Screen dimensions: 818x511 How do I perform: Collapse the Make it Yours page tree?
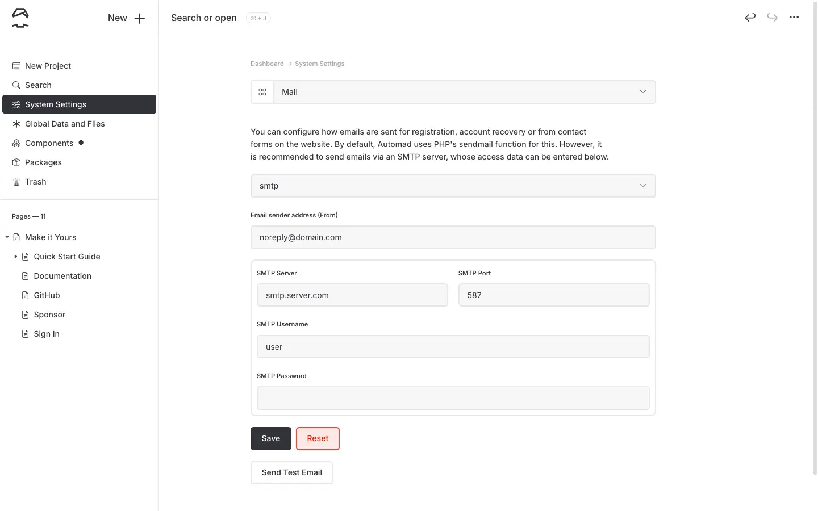pos(7,237)
